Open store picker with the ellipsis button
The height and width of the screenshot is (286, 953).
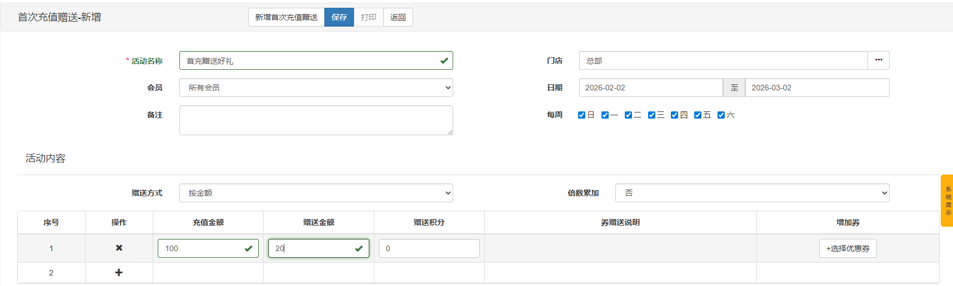(878, 60)
